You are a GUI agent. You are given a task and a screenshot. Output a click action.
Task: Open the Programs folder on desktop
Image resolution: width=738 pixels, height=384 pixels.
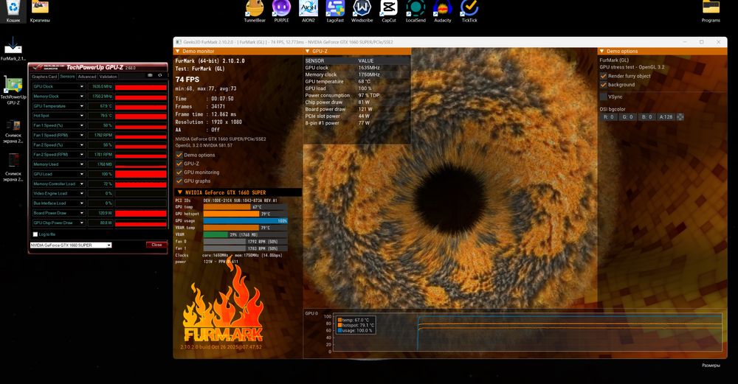tap(711, 11)
